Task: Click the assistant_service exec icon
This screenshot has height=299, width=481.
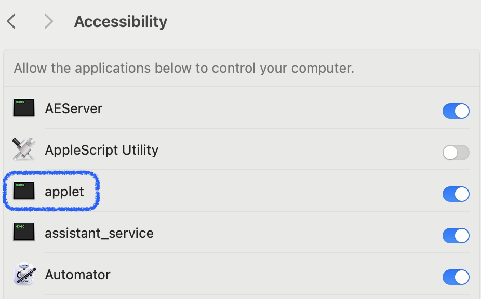Action: (24, 232)
